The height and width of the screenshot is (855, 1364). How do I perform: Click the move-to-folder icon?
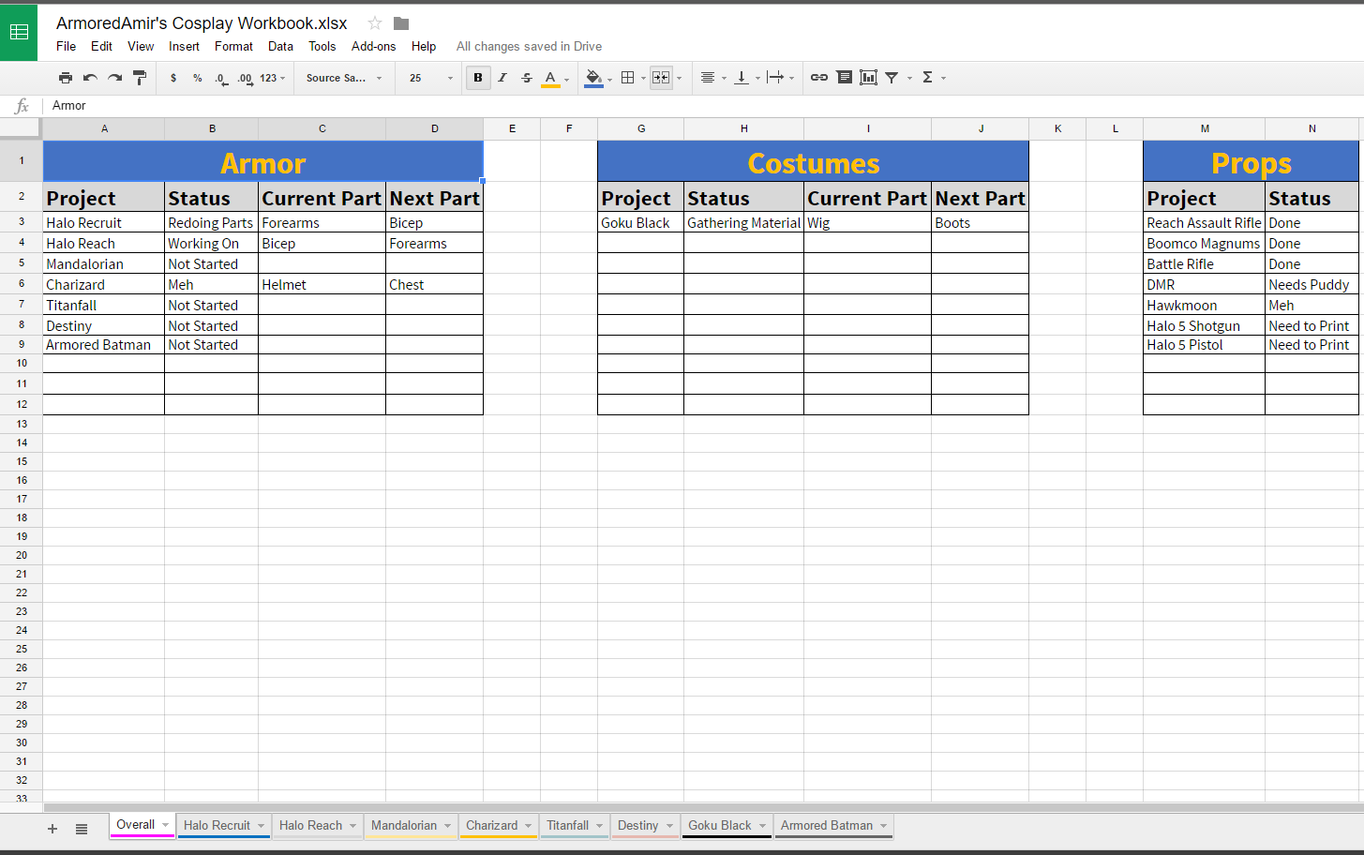(x=401, y=23)
